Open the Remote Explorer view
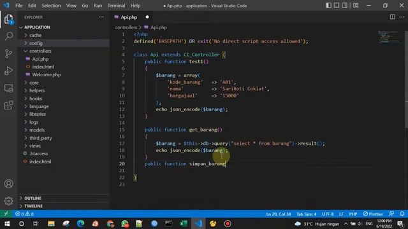This screenshot has height=229, width=408. pyautogui.click(x=8, y=88)
